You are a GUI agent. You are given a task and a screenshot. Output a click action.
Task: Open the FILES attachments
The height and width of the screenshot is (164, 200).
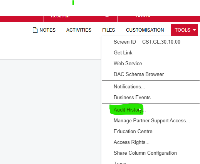[109, 30]
